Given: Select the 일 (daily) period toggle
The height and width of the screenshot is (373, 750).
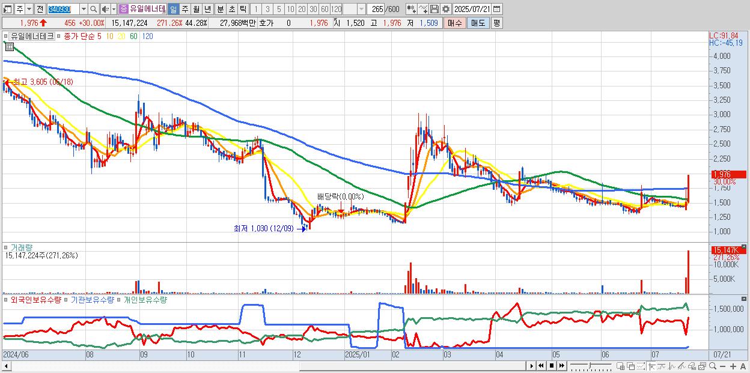Looking at the screenshot, I should coord(173,9).
